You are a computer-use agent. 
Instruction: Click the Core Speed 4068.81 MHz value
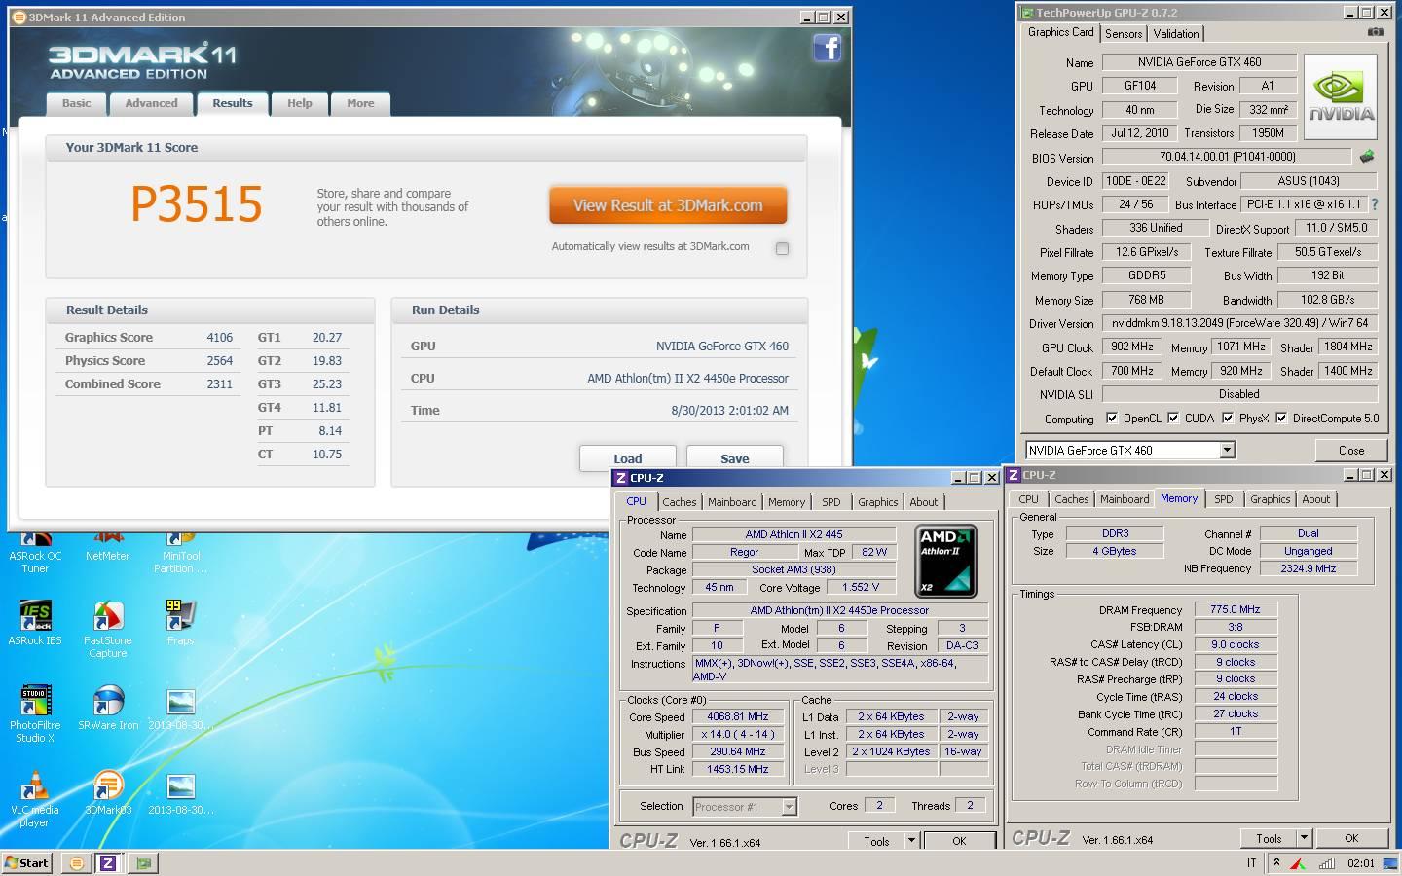pyautogui.click(x=737, y=716)
